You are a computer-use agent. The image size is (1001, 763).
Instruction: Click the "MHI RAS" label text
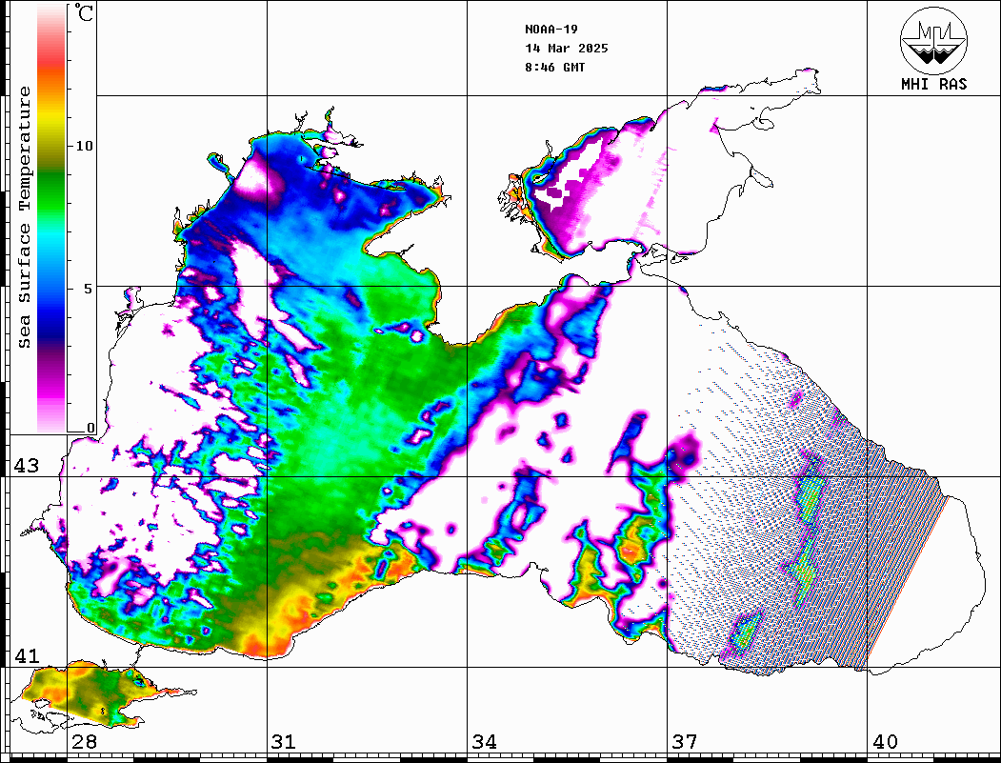coord(933,84)
